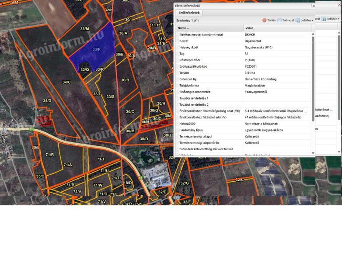Click the 33/R parcel label
This screenshot has width=342, height=262.
pyautogui.click(x=100, y=69)
